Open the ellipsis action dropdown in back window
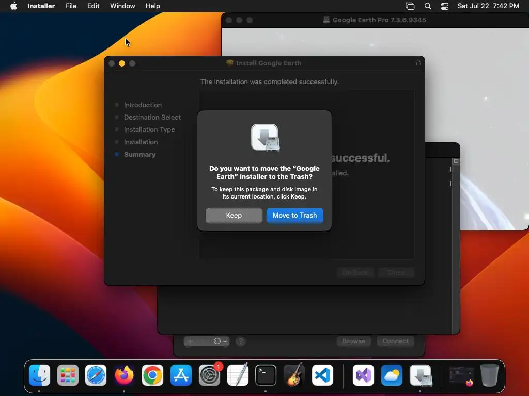 tap(220, 341)
